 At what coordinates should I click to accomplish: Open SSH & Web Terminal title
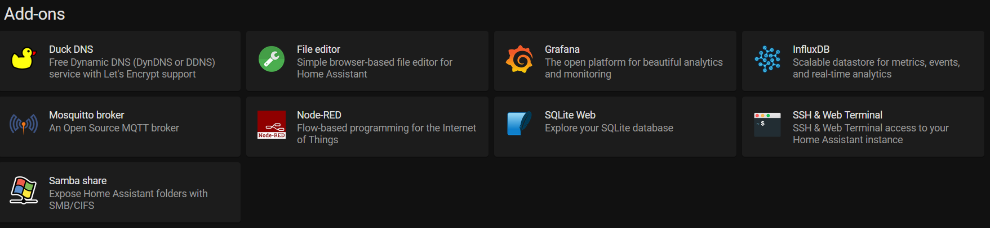coord(837,115)
